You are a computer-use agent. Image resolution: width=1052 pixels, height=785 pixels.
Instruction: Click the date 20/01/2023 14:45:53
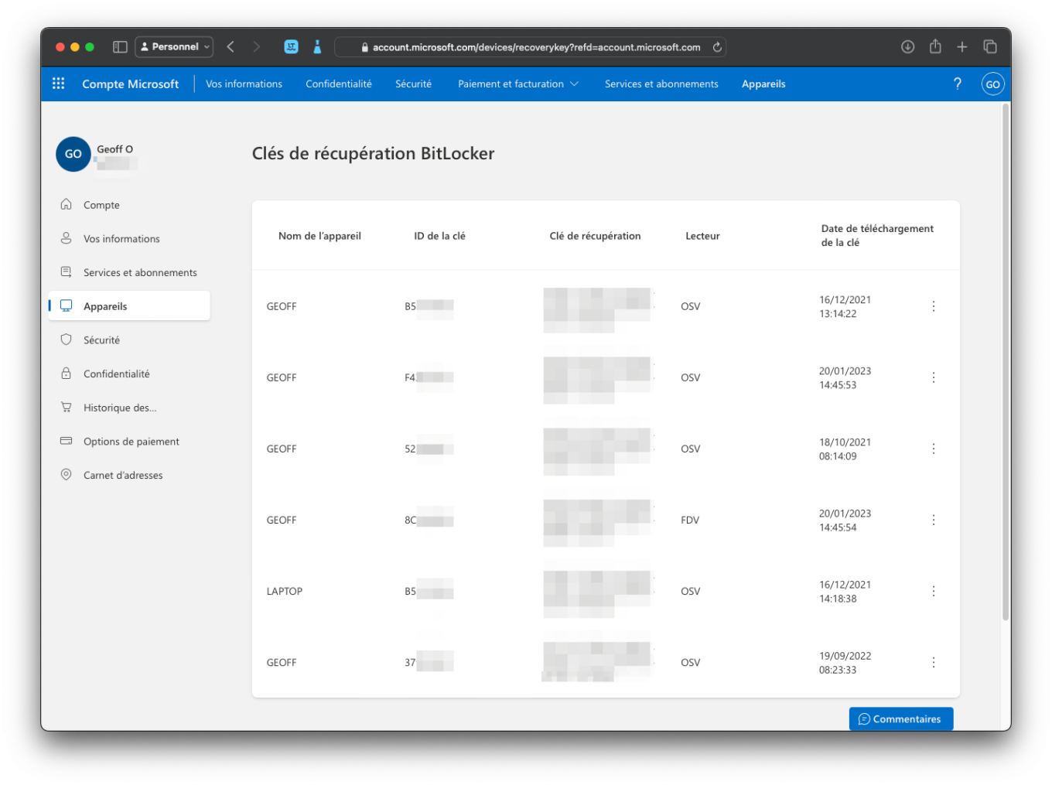click(x=845, y=378)
